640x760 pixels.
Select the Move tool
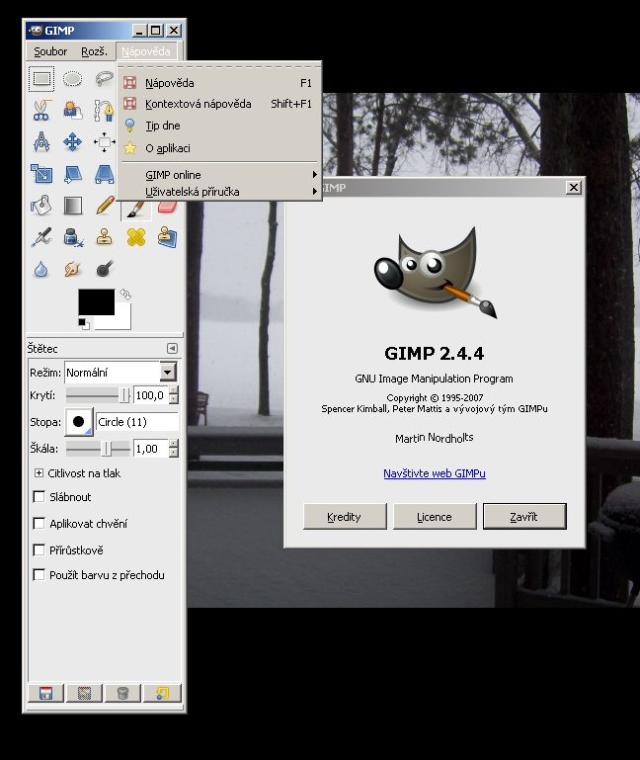[x=73, y=142]
